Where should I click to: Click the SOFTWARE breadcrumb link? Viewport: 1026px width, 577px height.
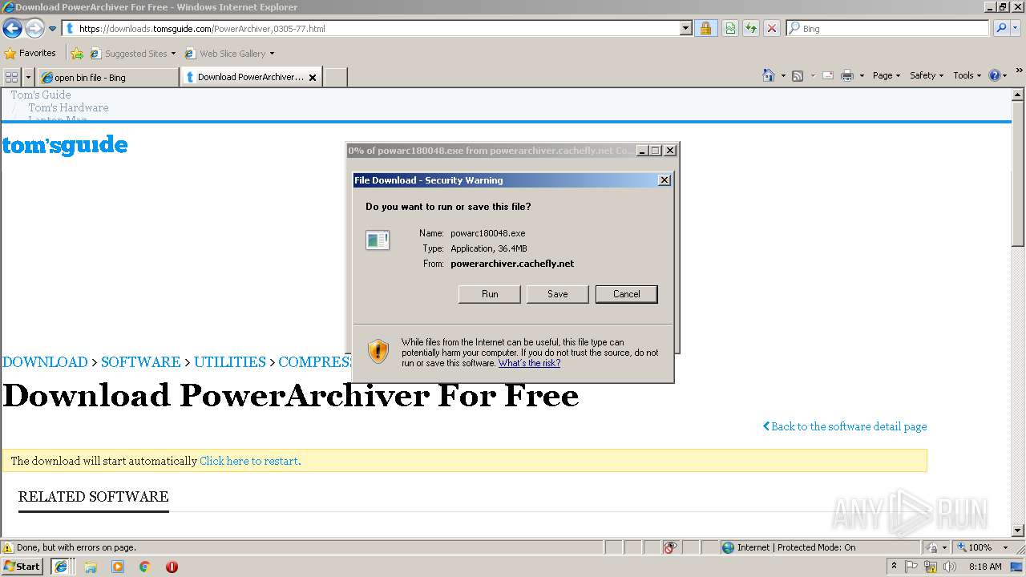140,362
